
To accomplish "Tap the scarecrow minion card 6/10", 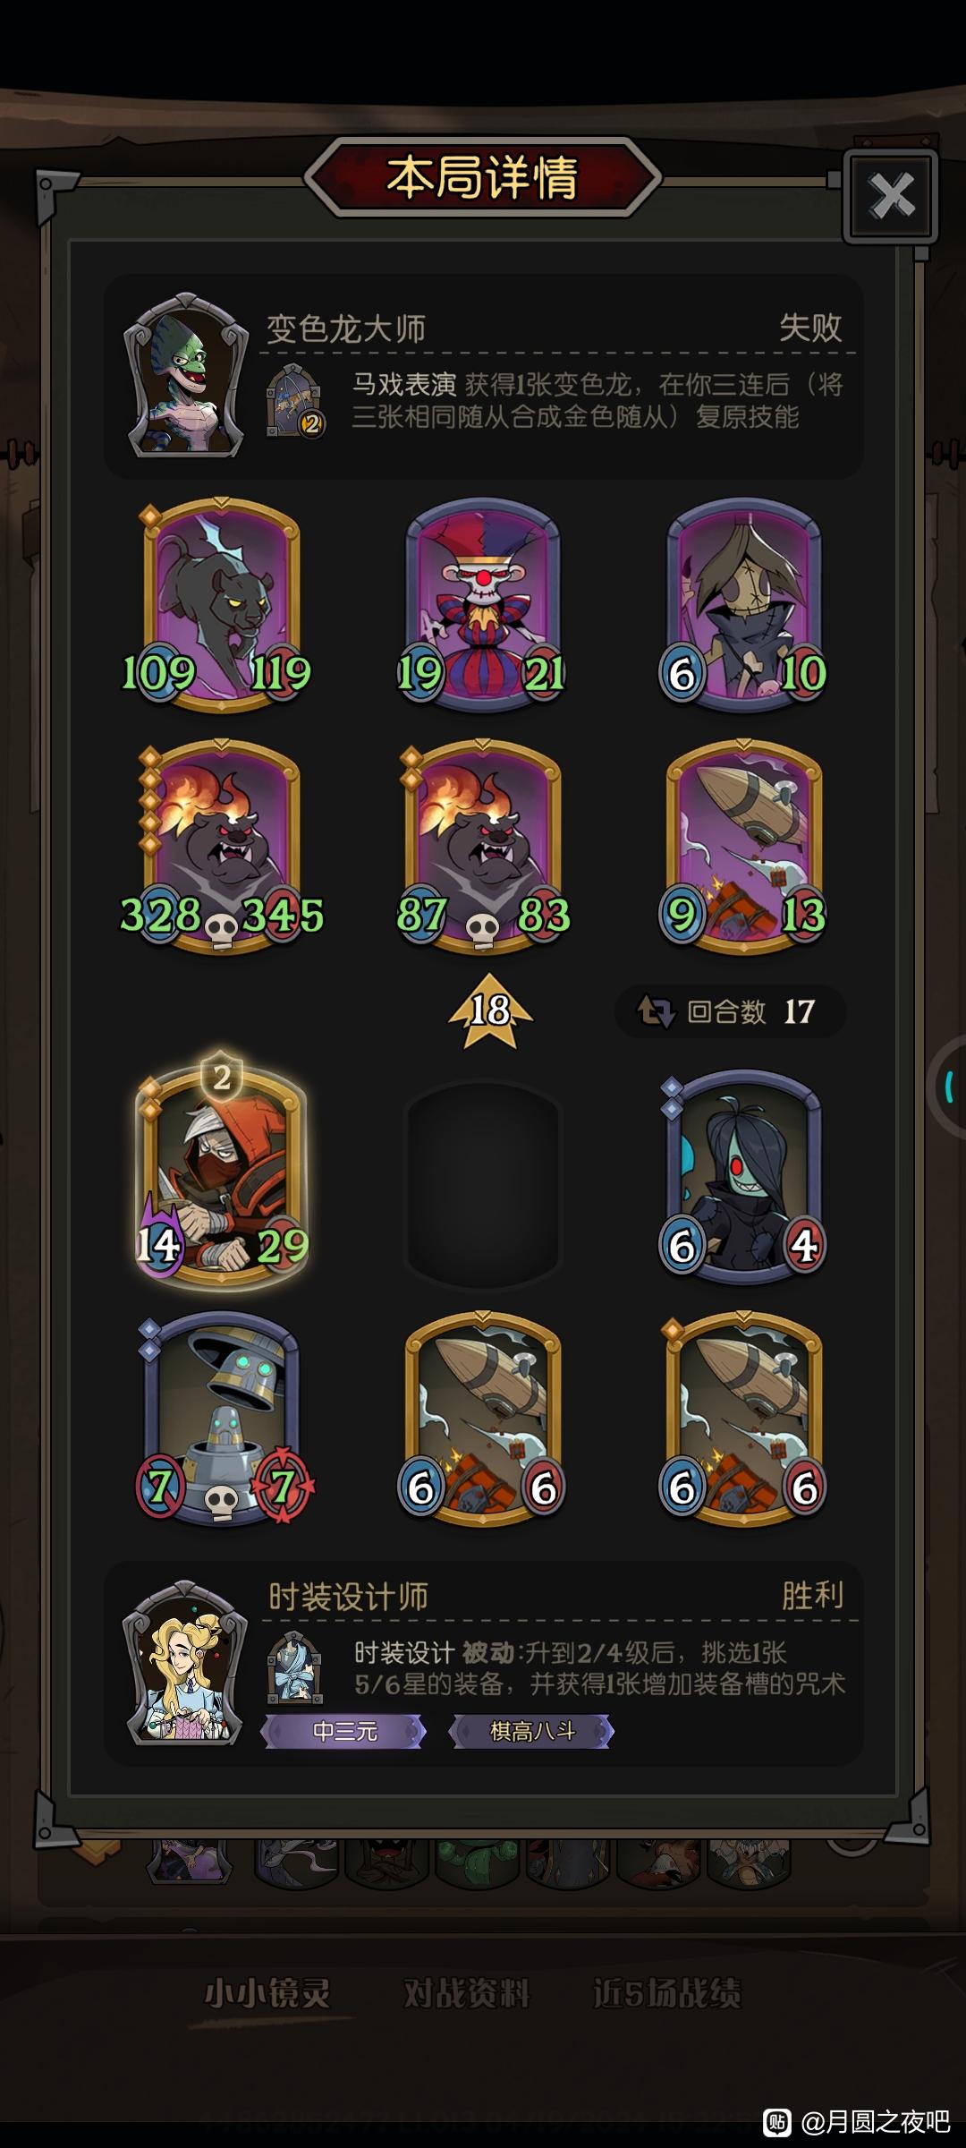I will 743,605.
